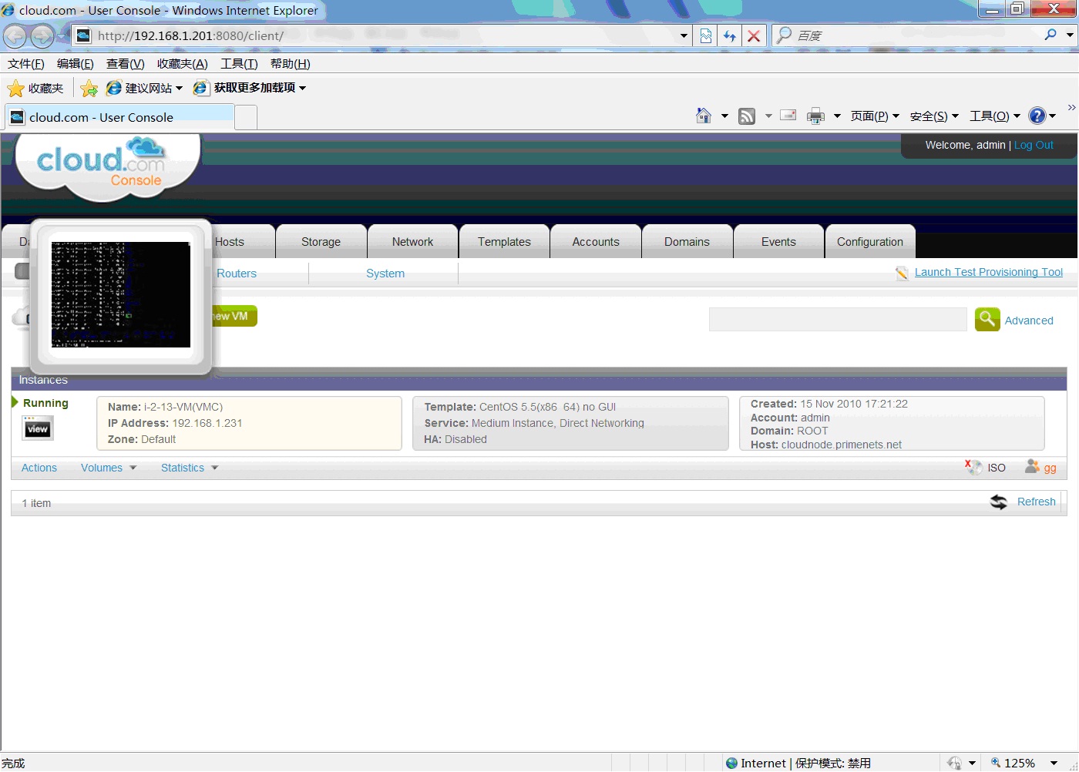Open the Routers sub-tab
The width and height of the screenshot is (1079, 772).
point(237,274)
